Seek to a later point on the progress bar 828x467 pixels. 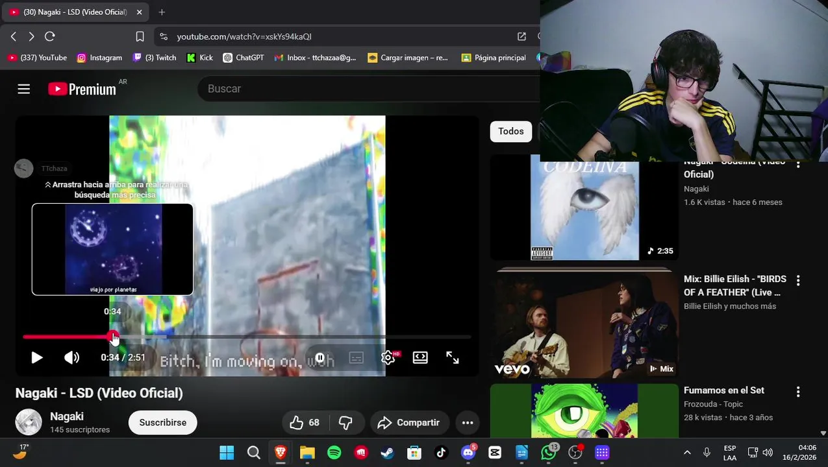point(292,337)
